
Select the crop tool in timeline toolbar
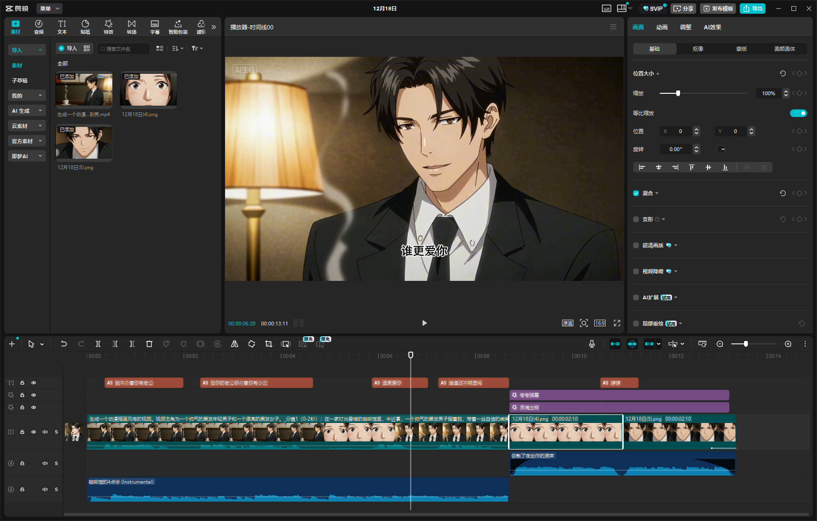point(269,344)
